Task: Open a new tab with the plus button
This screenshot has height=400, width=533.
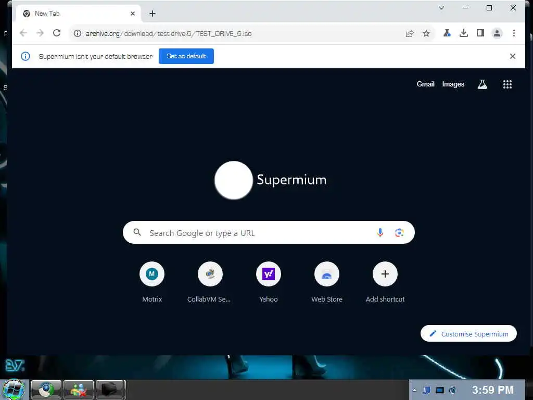Action: point(153,13)
